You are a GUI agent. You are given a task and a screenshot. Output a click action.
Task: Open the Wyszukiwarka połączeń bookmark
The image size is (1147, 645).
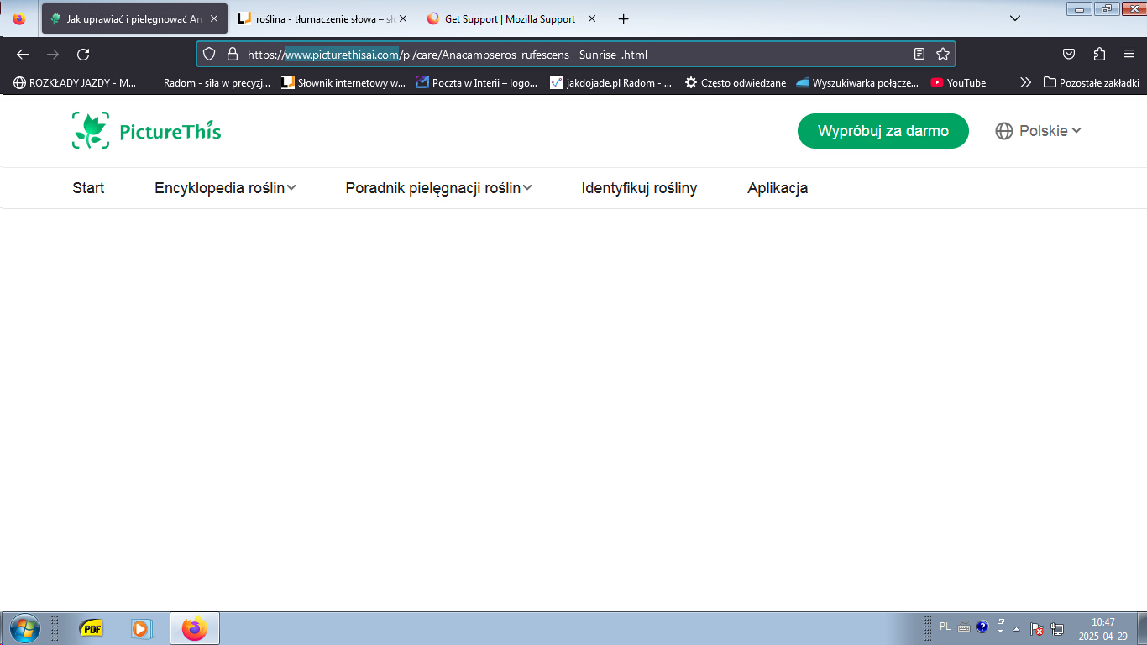pyautogui.click(x=857, y=82)
